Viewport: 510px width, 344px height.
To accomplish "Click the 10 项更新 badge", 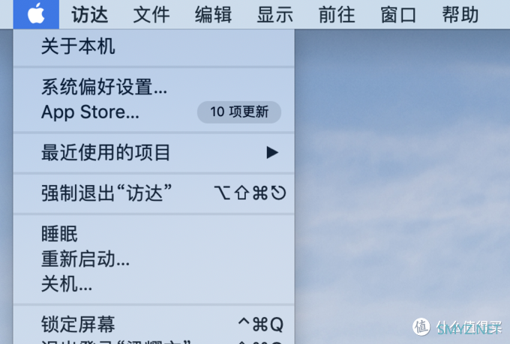I will pos(239,112).
